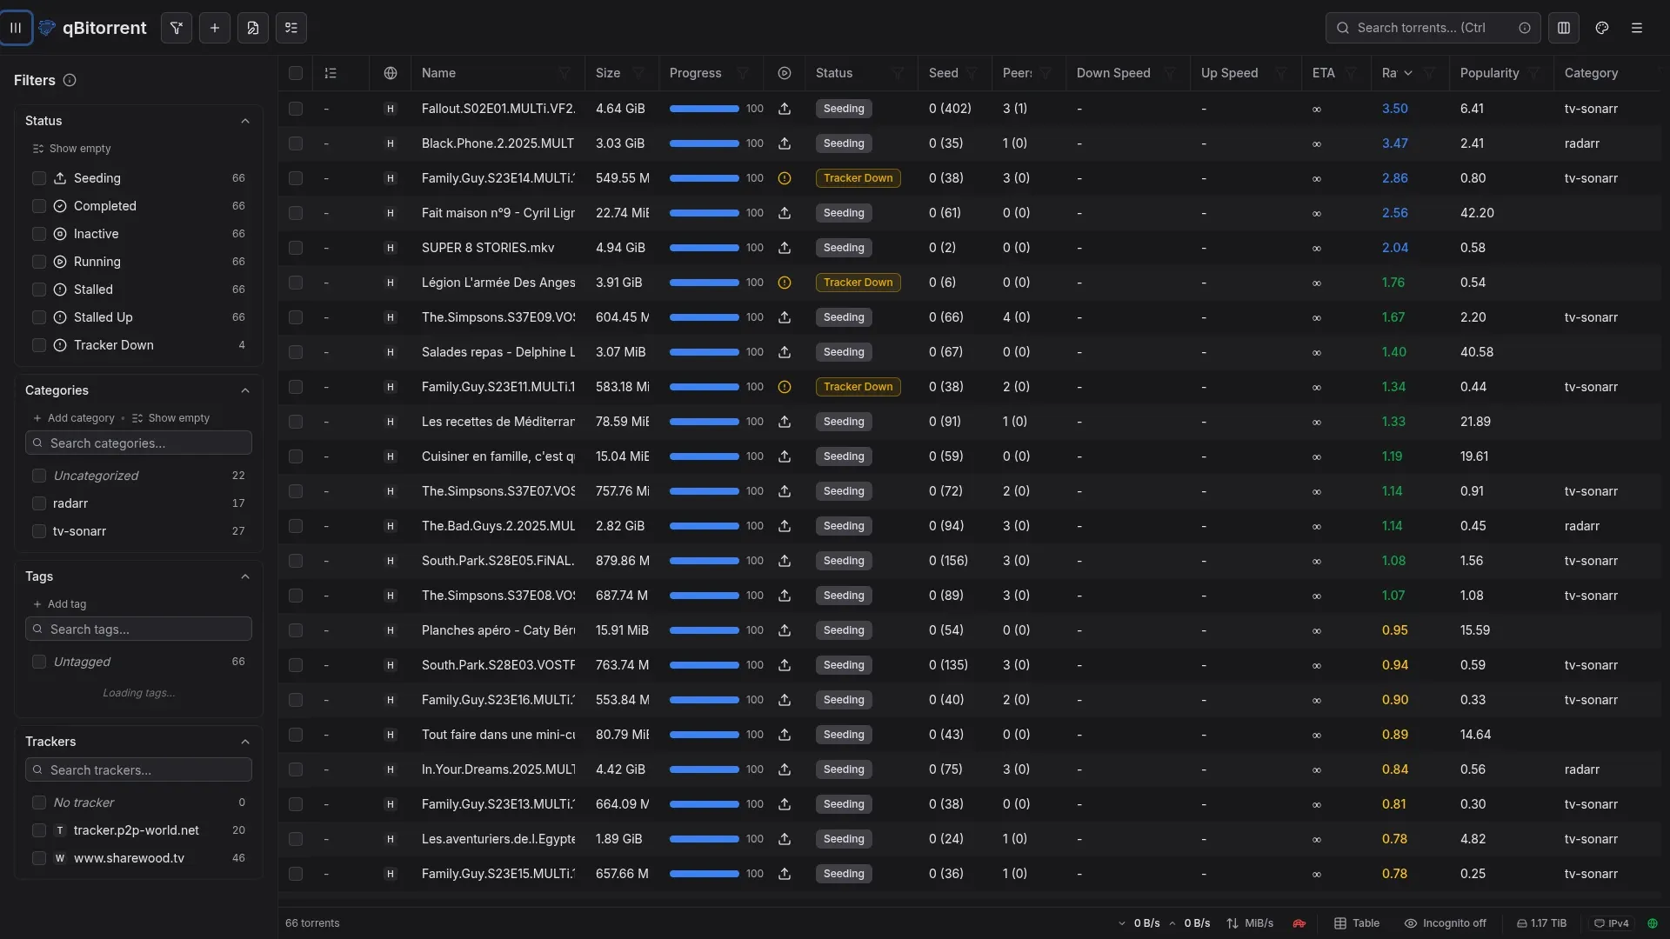Image resolution: width=1670 pixels, height=939 pixels.
Task: Open the hamburger menu at top right
Action: pos(1637,28)
